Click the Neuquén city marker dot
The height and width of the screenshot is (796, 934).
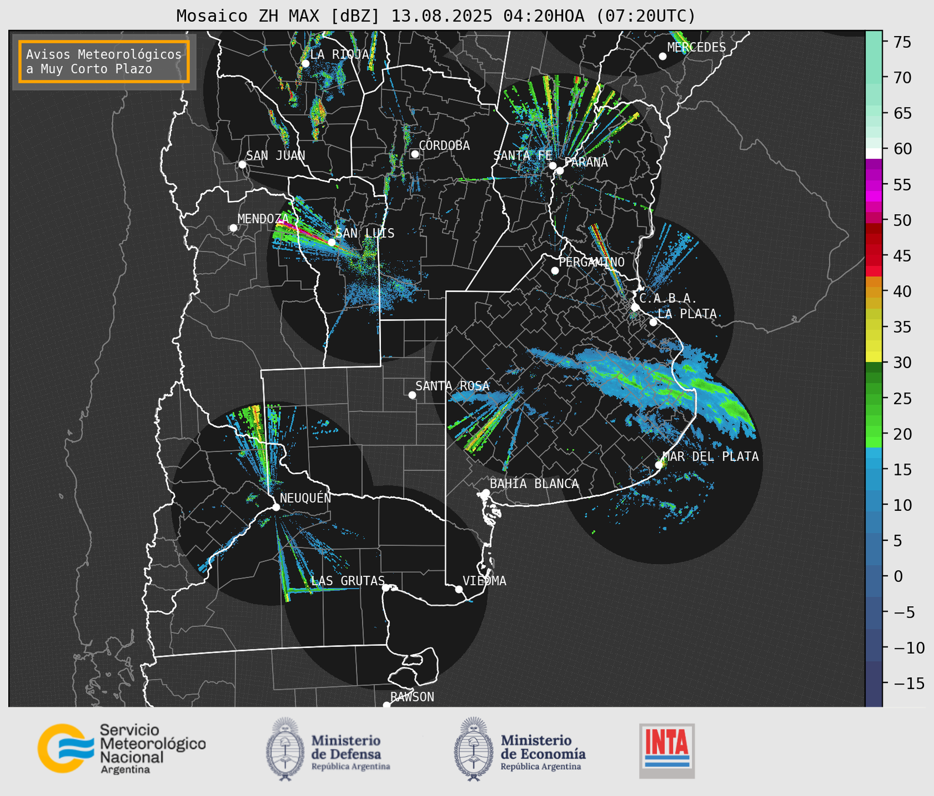(276, 507)
